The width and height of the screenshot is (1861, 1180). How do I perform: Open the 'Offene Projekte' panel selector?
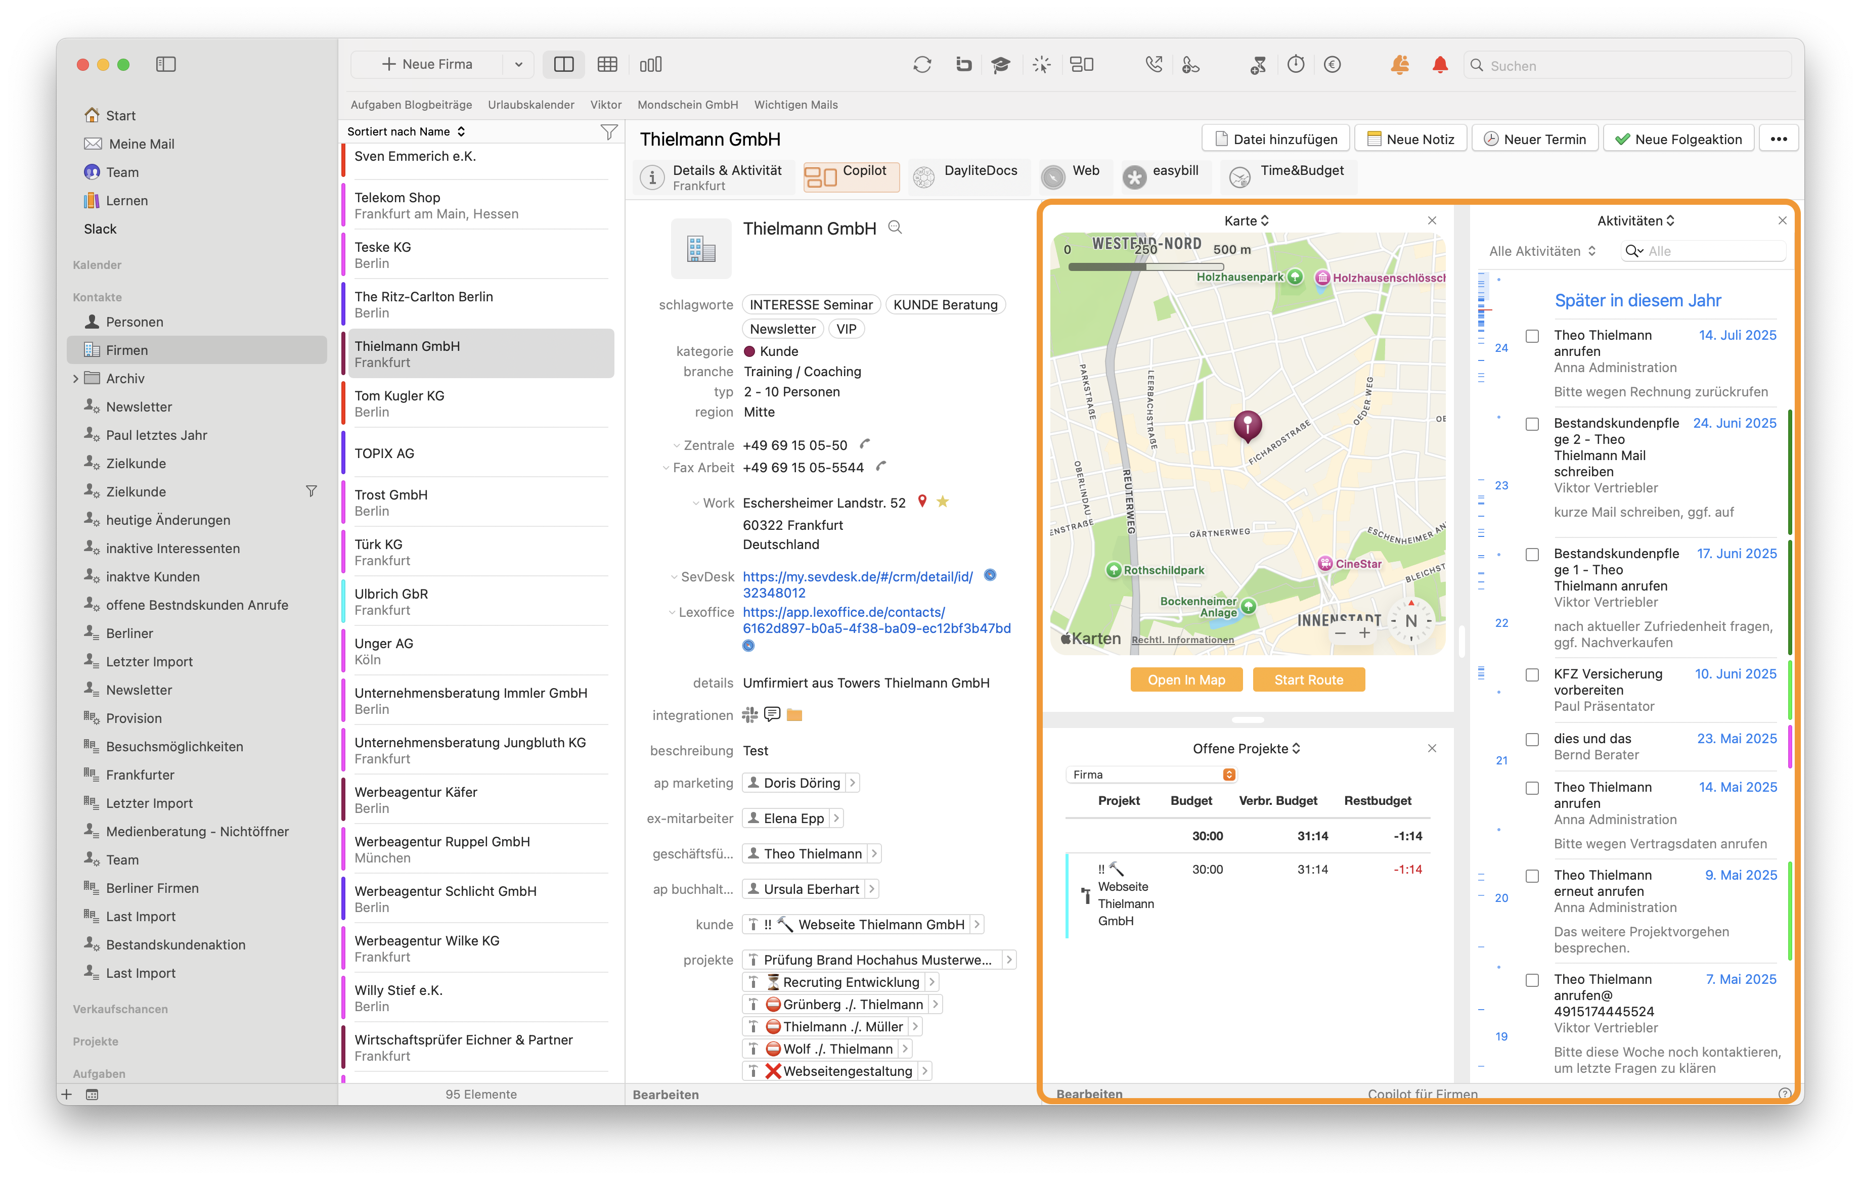(x=1247, y=749)
